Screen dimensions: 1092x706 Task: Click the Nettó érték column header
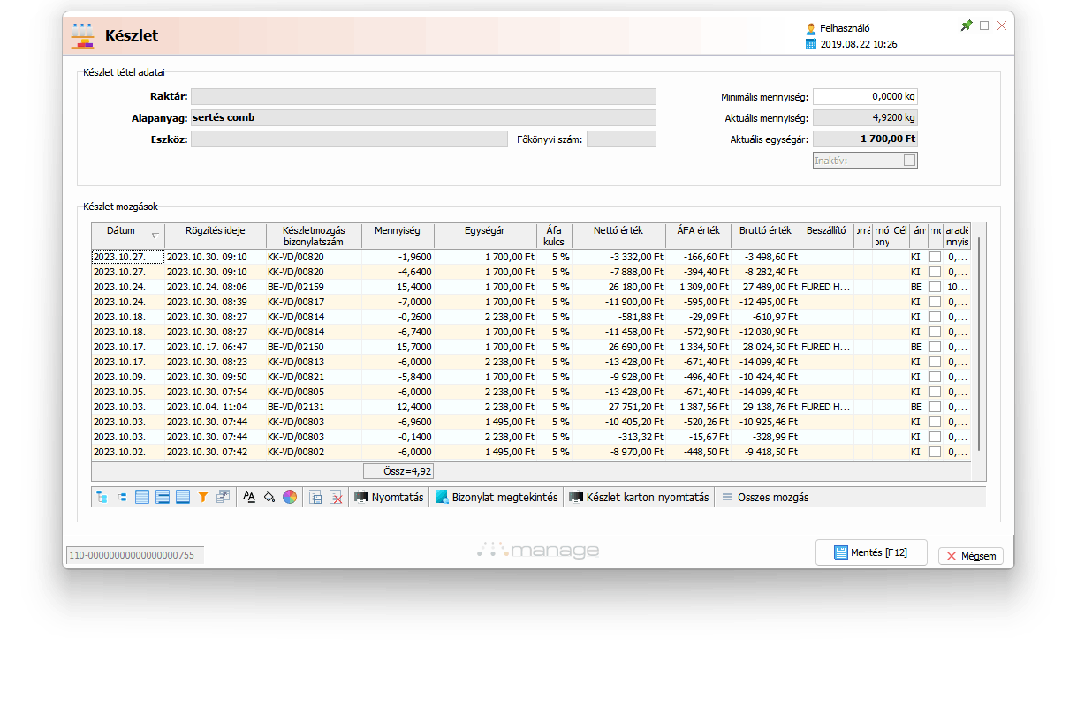618,231
